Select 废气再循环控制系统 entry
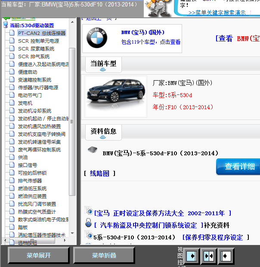Viewport: 260px width, 267px height. [40, 150]
